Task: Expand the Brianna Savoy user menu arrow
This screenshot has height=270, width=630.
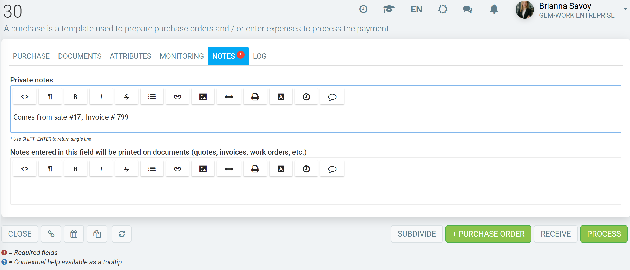Action: coord(625,9)
